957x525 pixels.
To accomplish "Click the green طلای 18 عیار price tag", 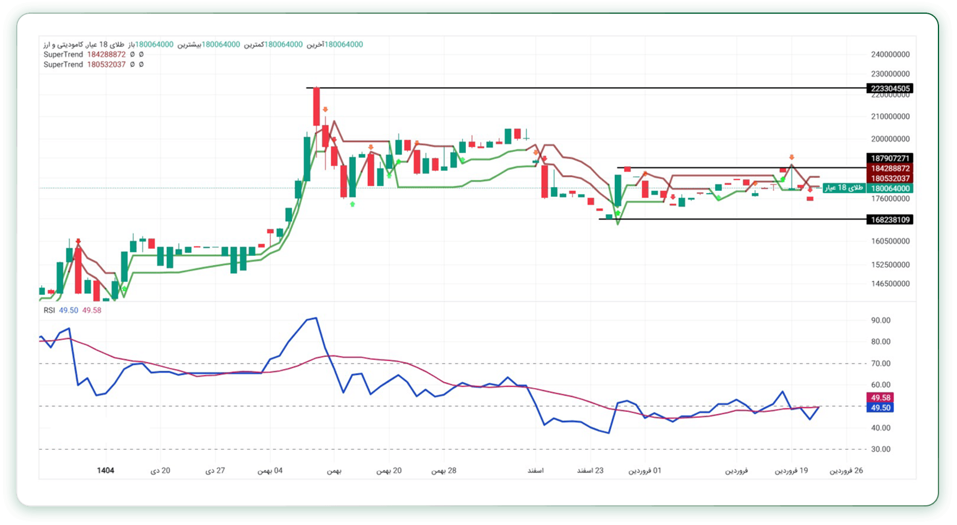I will coord(843,188).
